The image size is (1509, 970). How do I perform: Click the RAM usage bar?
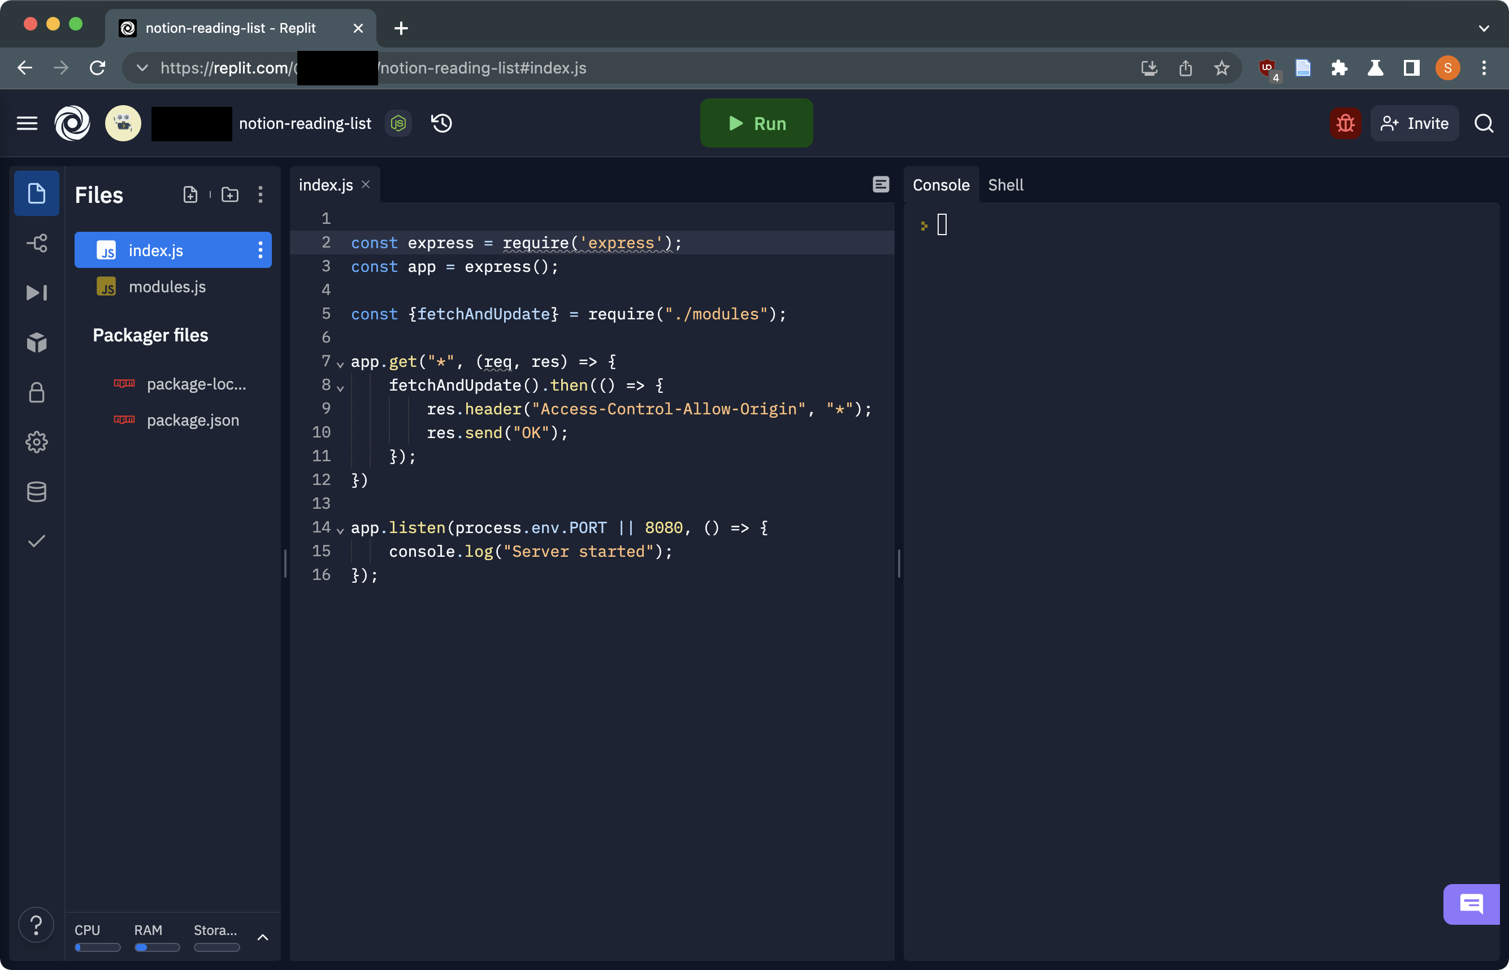[156, 947]
